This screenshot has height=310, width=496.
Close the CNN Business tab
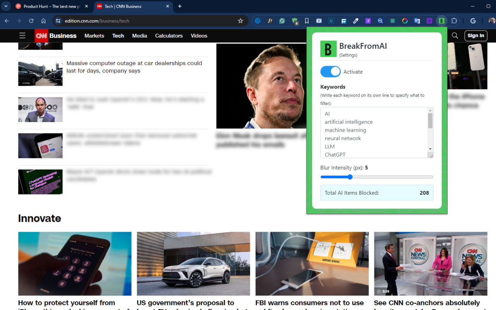coord(168,6)
